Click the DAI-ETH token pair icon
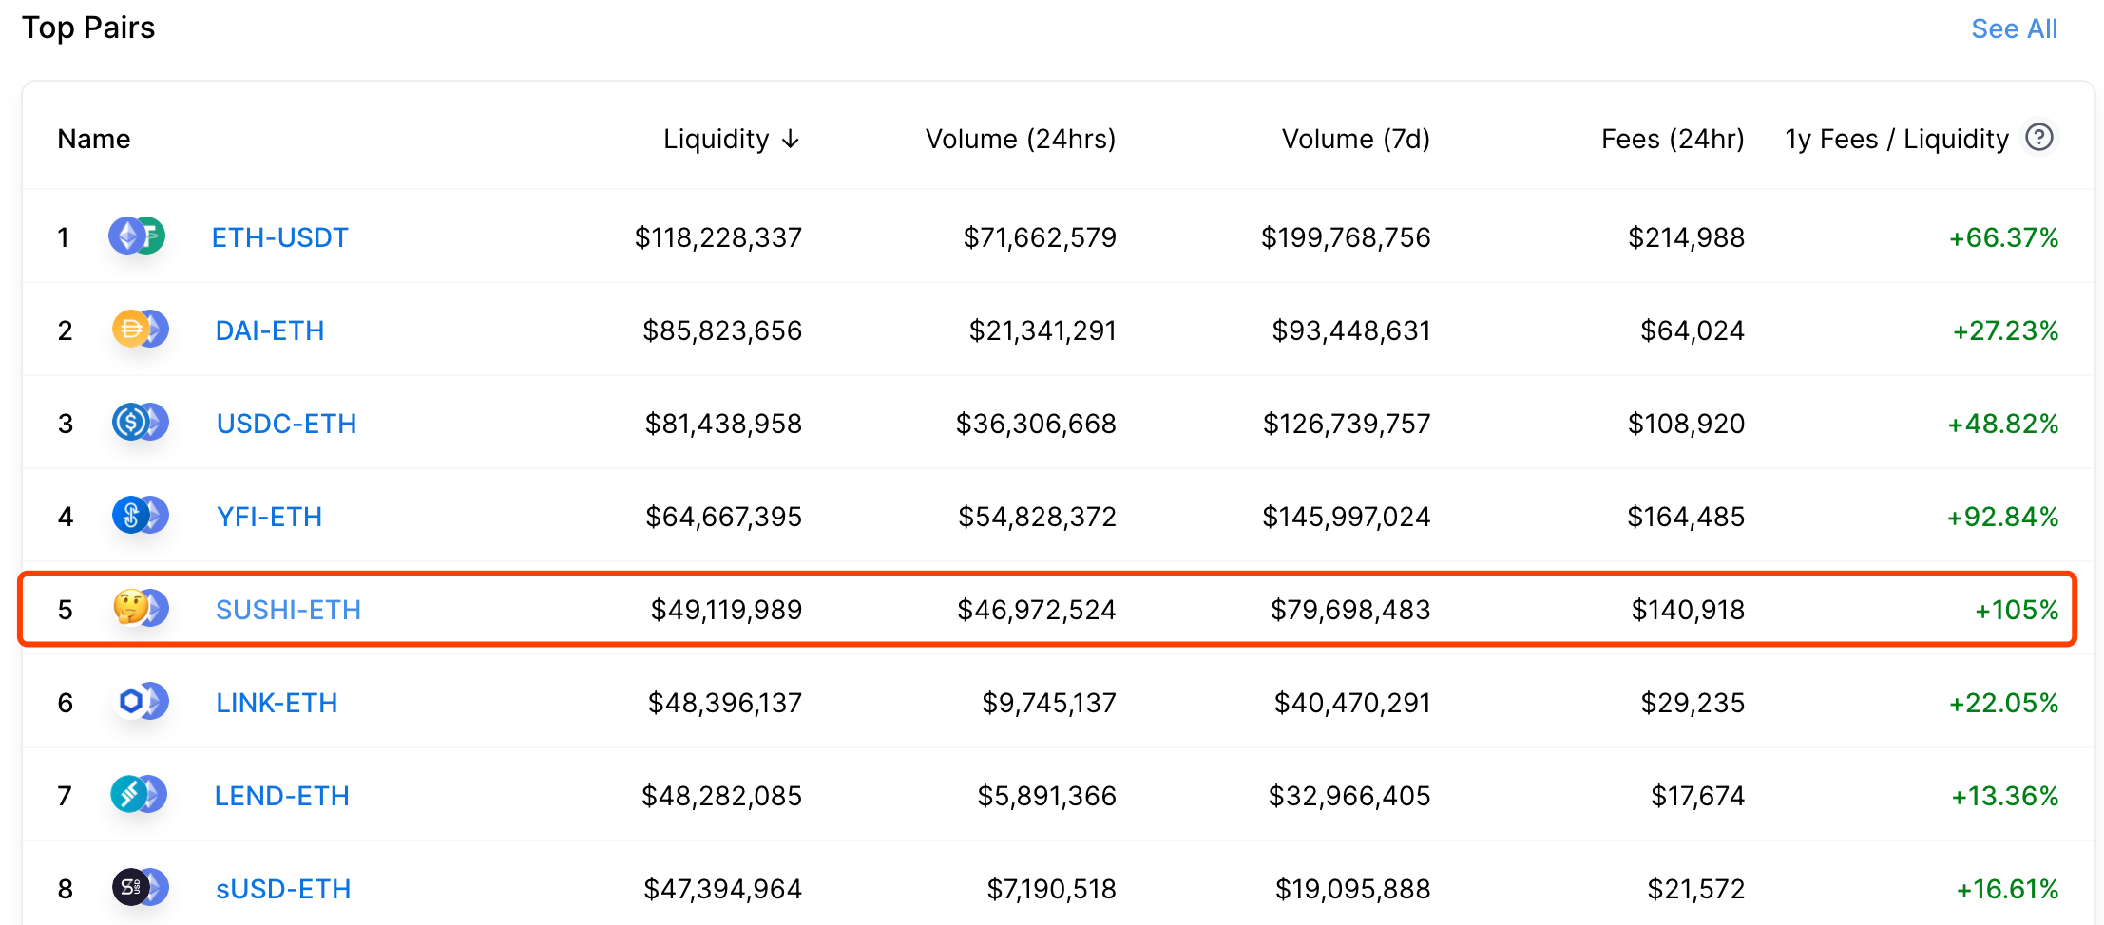This screenshot has width=2104, height=925. [140, 330]
